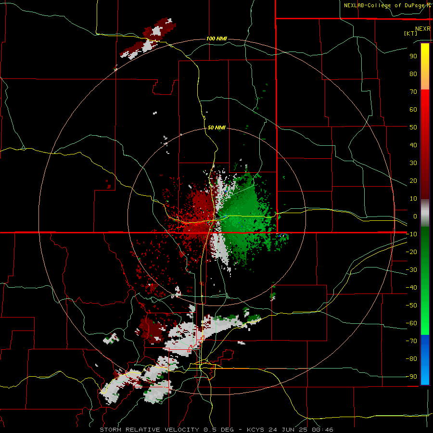Select the positive 50 value on velocity scale
Viewport: 433px width, 433px height.
point(413,127)
